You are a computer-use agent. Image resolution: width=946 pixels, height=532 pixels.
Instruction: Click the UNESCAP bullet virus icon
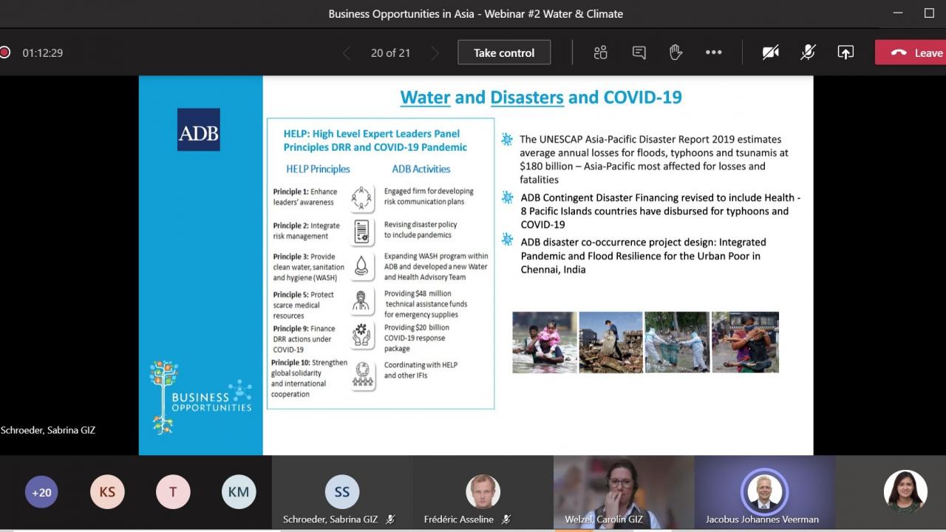pyautogui.click(x=507, y=139)
